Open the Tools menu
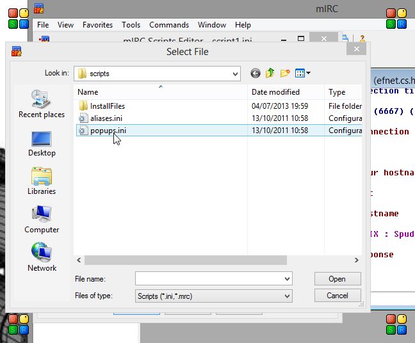The image size is (415, 343). [131, 25]
